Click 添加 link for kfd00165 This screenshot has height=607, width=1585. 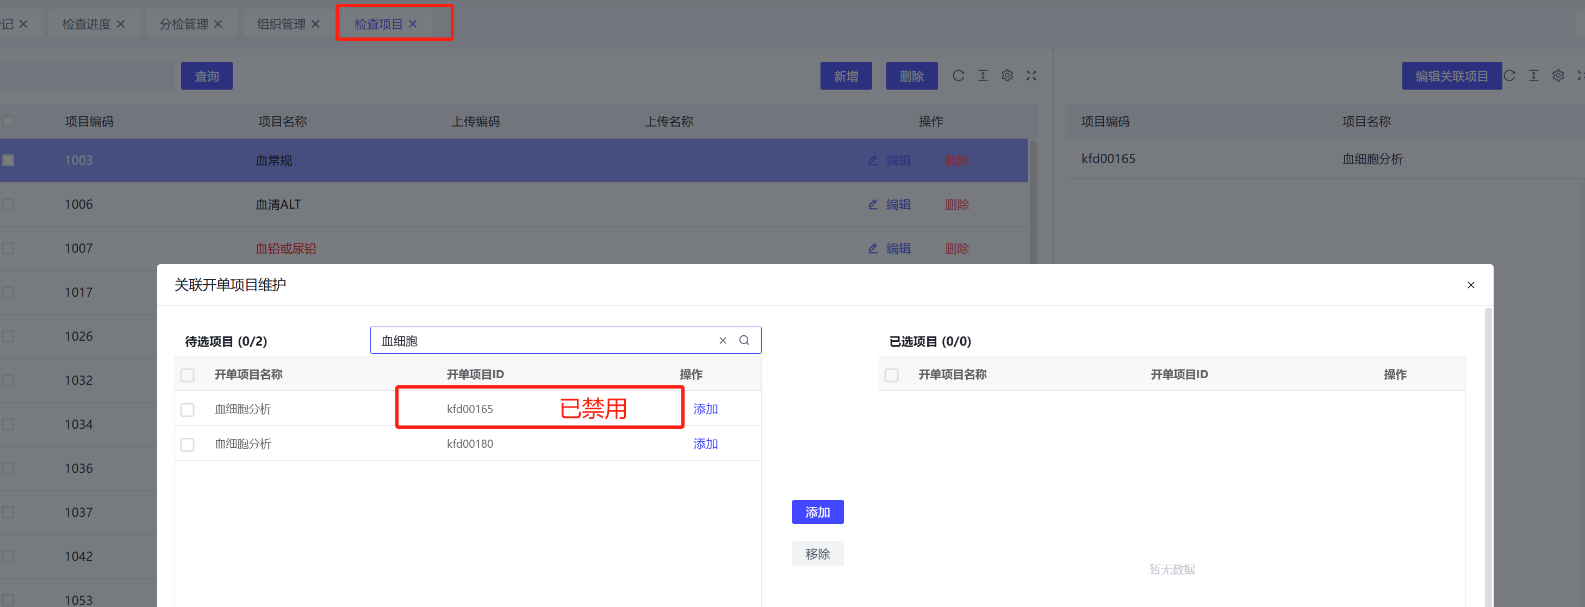(705, 409)
